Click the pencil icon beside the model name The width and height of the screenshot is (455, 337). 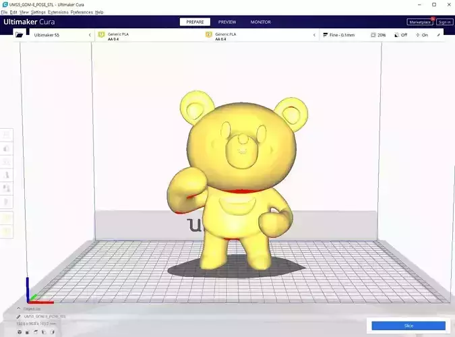[19, 316]
